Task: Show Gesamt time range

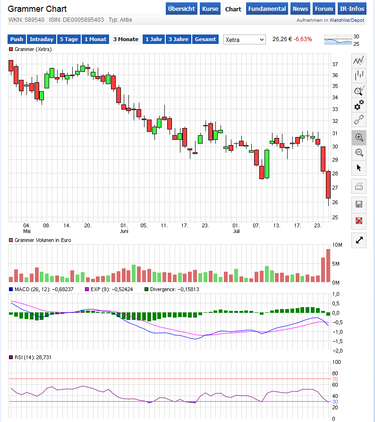Action: [x=205, y=39]
